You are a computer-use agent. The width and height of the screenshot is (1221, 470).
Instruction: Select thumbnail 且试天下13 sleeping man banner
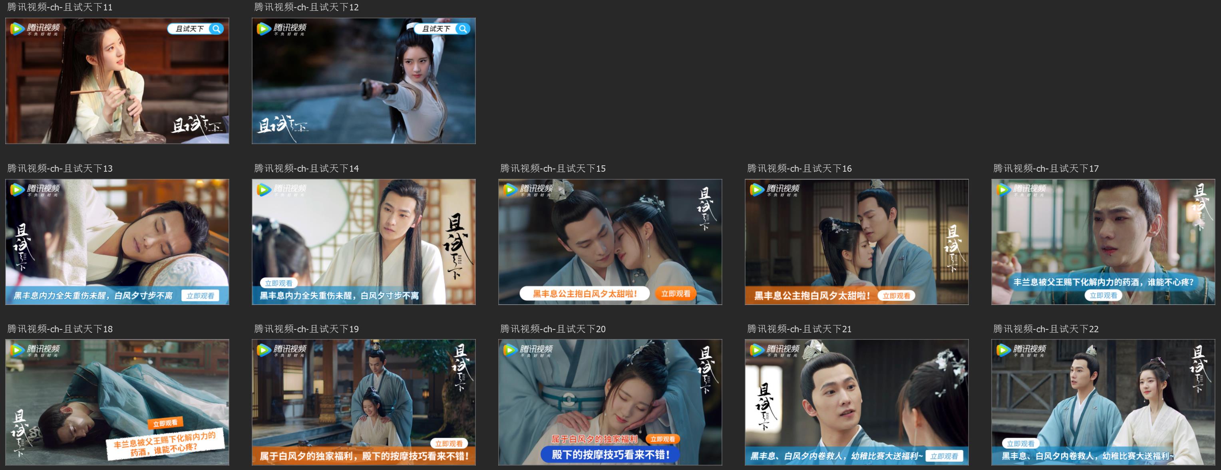click(117, 242)
